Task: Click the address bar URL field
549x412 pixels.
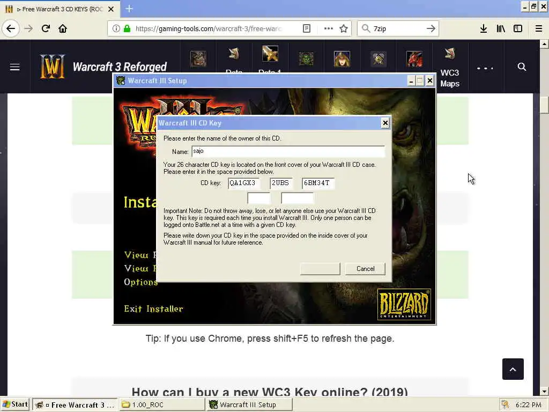Action: click(209, 28)
